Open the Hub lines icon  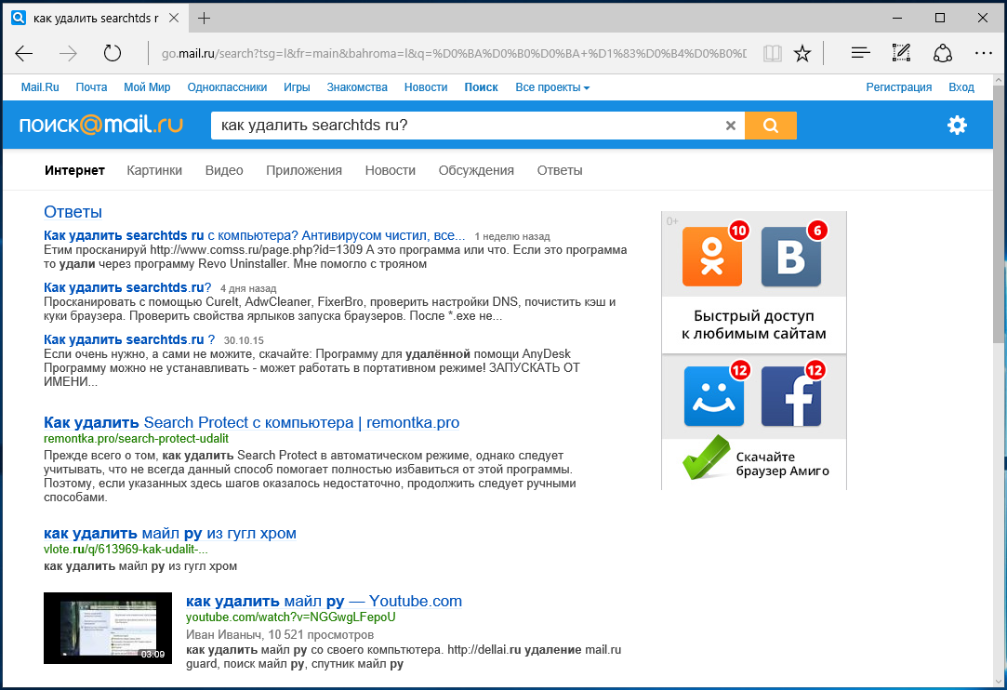click(x=861, y=53)
